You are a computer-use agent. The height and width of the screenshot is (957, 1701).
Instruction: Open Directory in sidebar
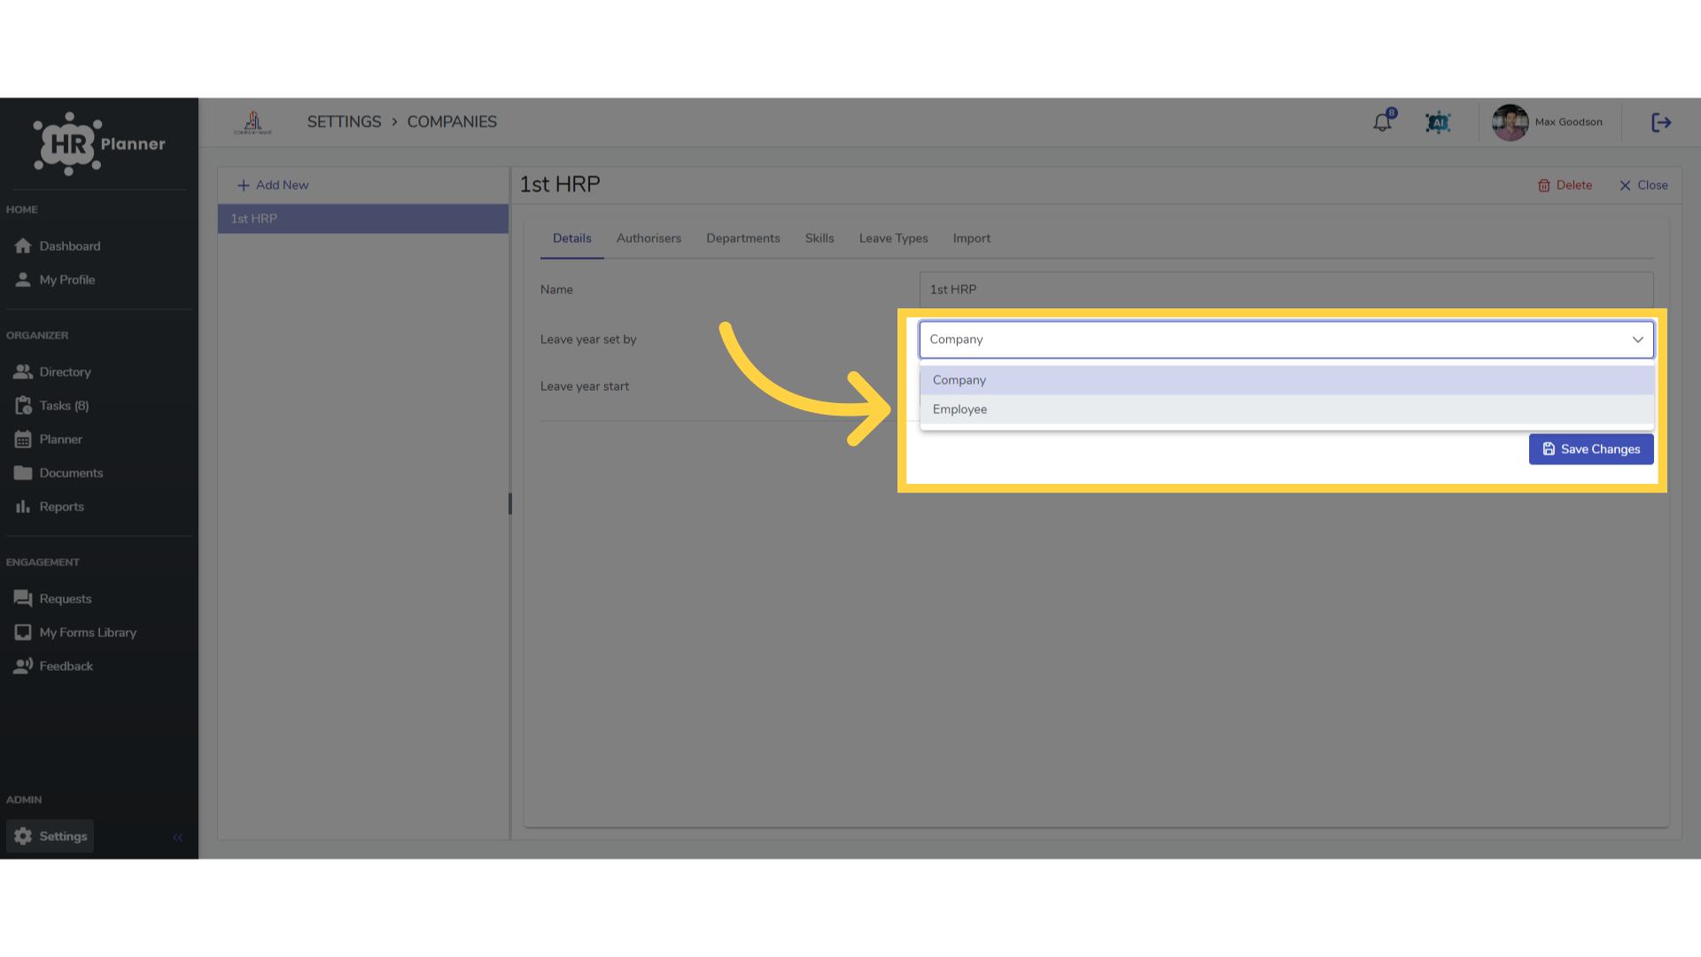53,372
